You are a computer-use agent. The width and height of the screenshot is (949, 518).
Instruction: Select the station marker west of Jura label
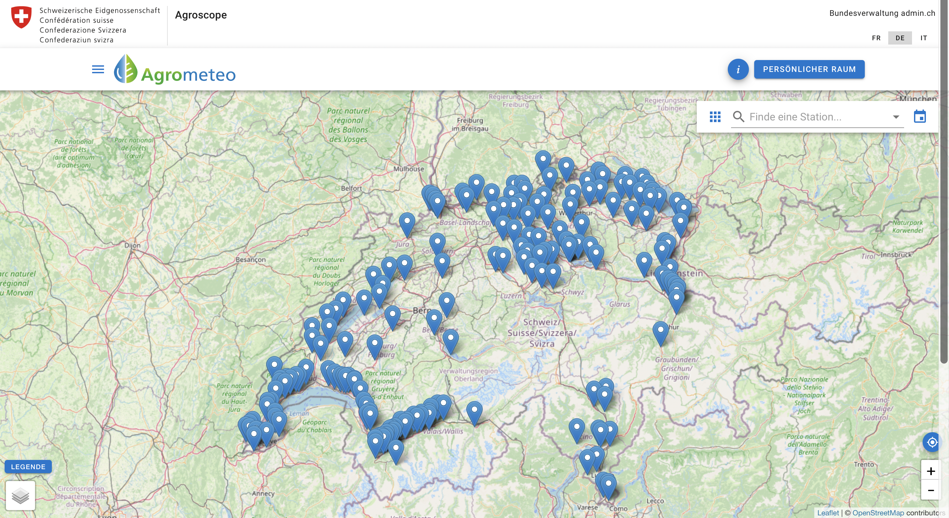pyautogui.click(x=407, y=225)
